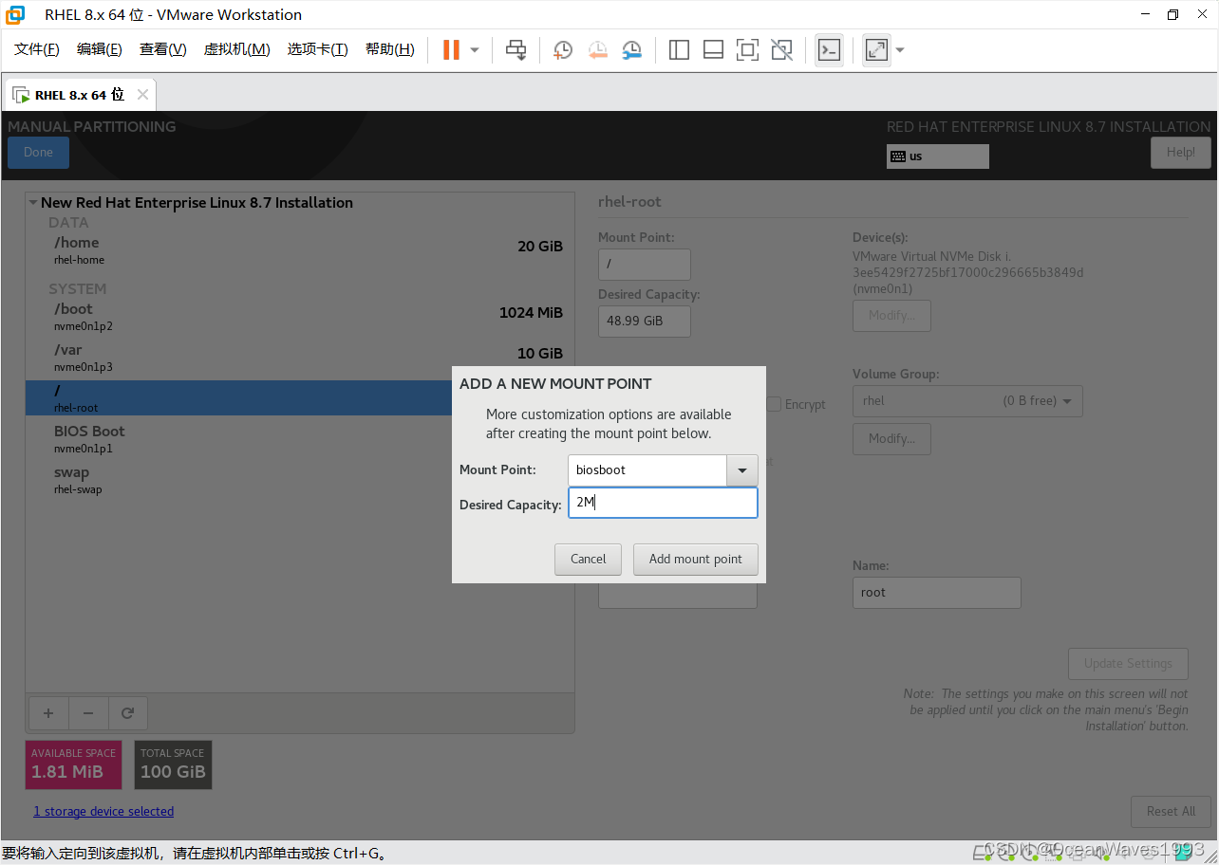Open the 查看(V) menu
Image resolution: width=1219 pixels, height=865 pixels.
(163, 49)
